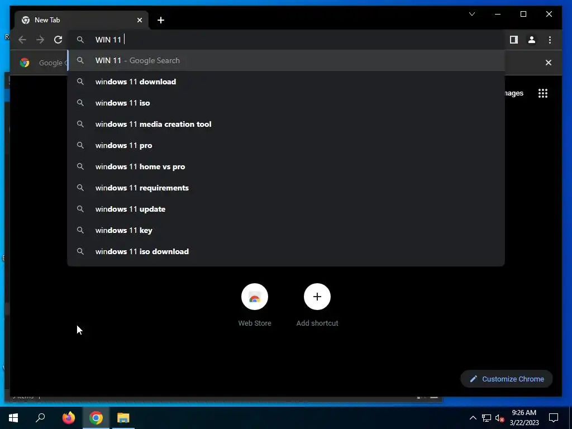
Task: Click the Chrome taskbar icon
Action: coord(96,418)
